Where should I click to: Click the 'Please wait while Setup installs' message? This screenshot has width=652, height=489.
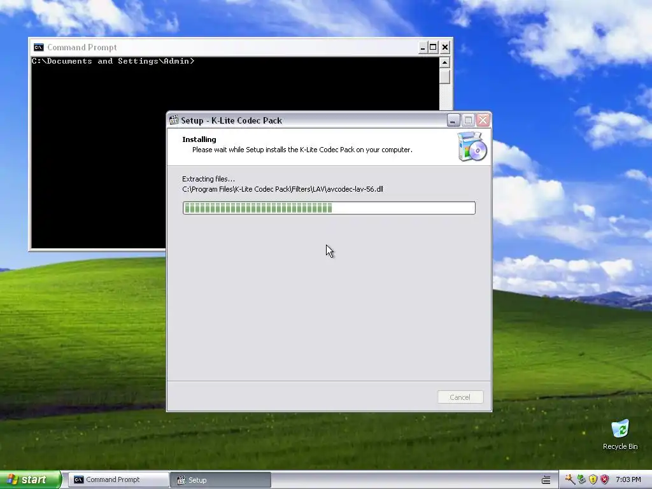[302, 150]
